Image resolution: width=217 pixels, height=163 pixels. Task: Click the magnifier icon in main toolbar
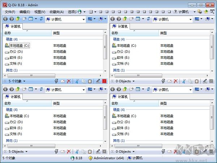[x=212, y=12]
